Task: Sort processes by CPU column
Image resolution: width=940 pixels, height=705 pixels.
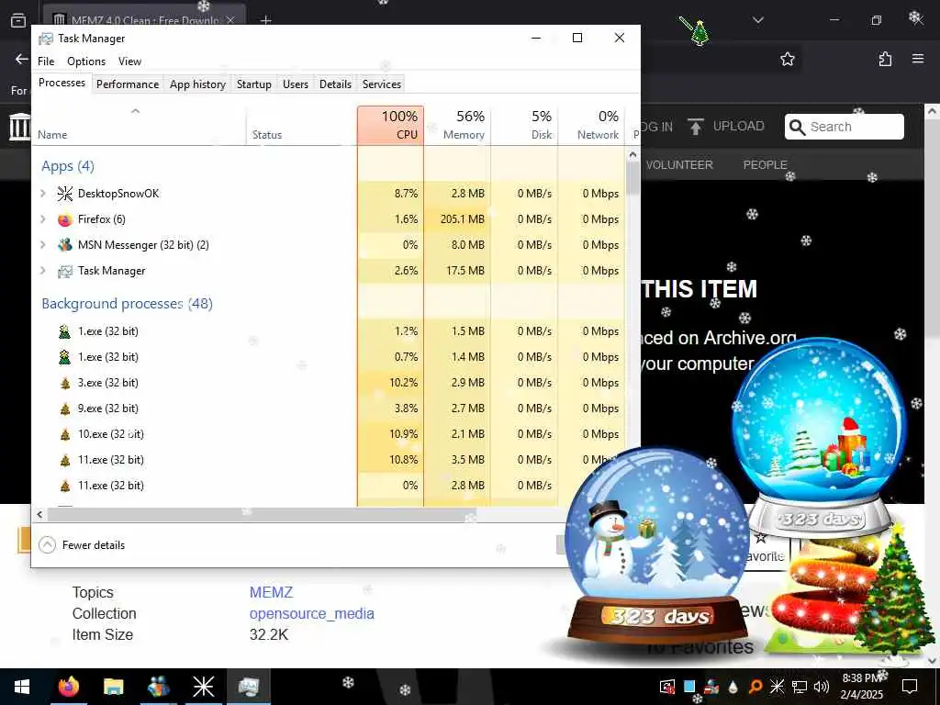Action: pyautogui.click(x=390, y=125)
